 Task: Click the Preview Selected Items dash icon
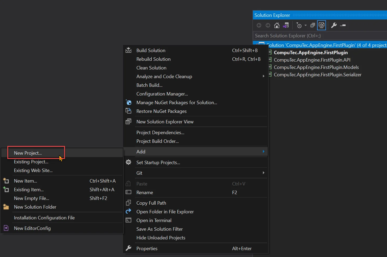tap(343, 25)
